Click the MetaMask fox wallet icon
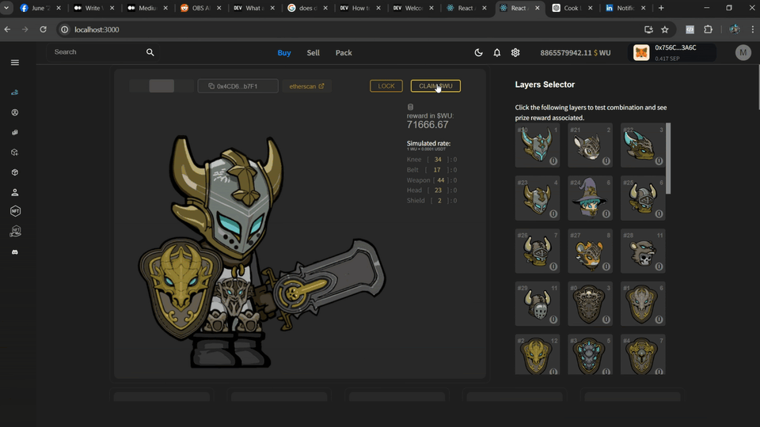 pyautogui.click(x=641, y=52)
